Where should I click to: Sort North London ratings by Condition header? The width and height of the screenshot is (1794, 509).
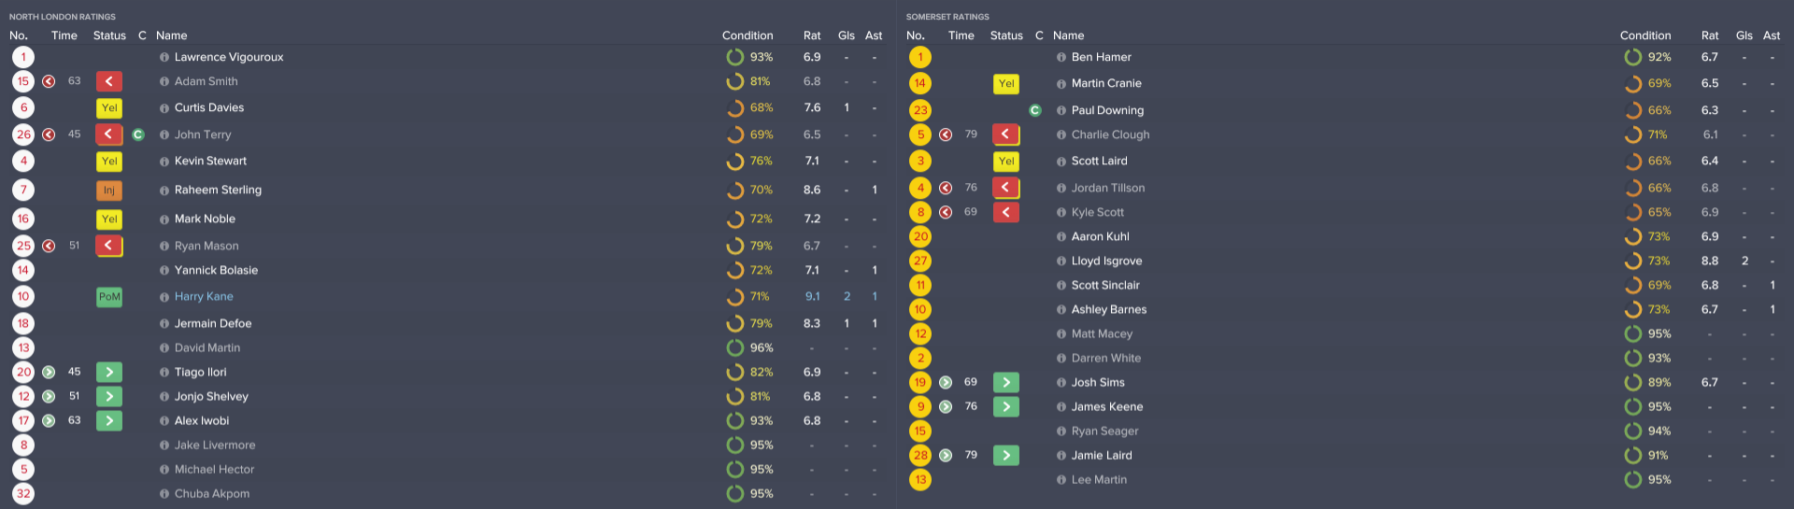point(747,35)
